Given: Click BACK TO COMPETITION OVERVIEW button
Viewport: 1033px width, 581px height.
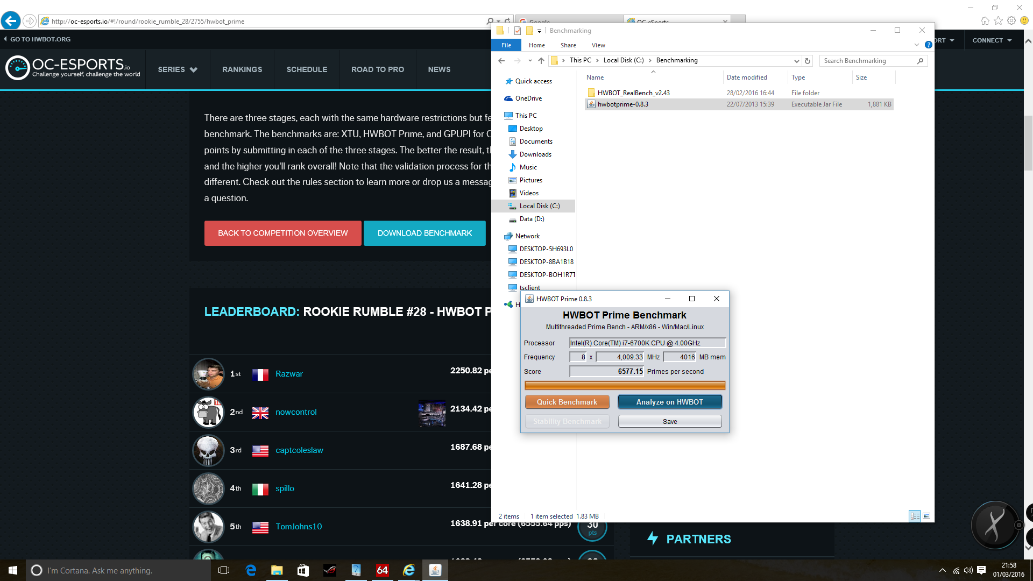Looking at the screenshot, I should pos(282,233).
